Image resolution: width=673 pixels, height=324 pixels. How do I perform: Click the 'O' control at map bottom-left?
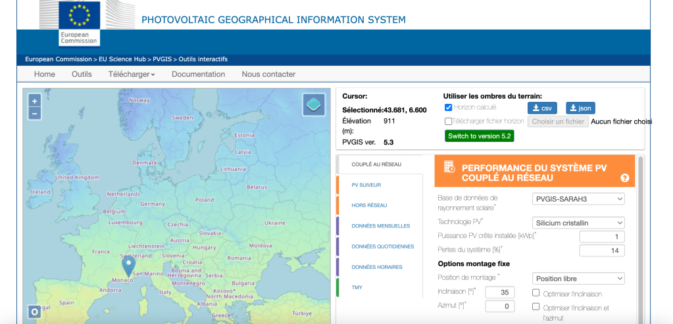[x=34, y=312]
